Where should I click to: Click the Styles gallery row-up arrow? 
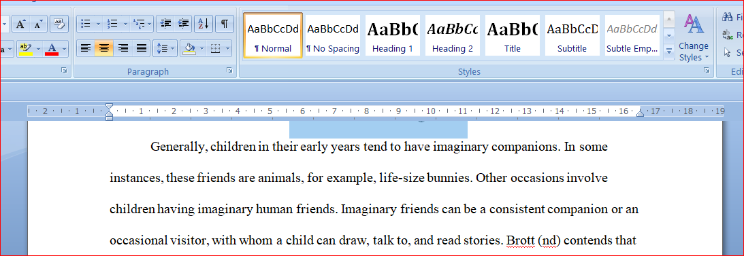[x=669, y=20]
